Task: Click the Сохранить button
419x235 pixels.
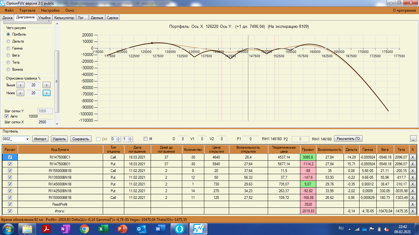Action: (81, 139)
